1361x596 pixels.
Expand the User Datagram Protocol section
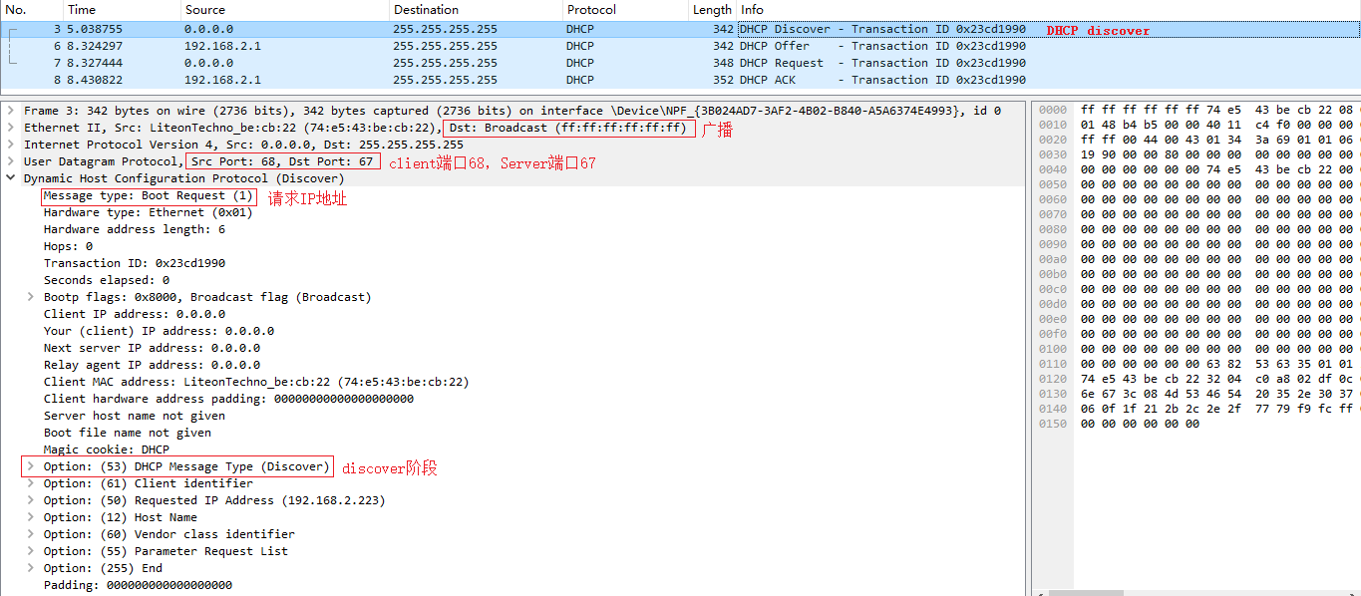[x=11, y=161]
